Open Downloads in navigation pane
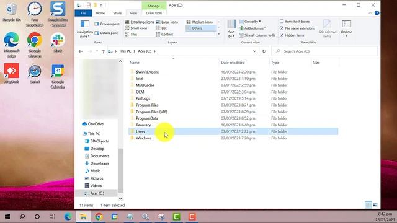Screen dimensions: 397x223 point(99,164)
